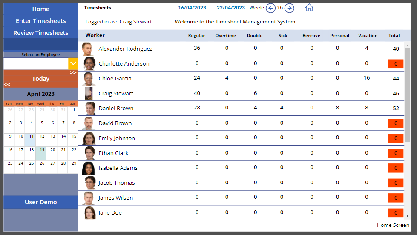This screenshot has height=235, width=417.
Task: Select April 1 in the calendar
Action: tap(74, 113)
